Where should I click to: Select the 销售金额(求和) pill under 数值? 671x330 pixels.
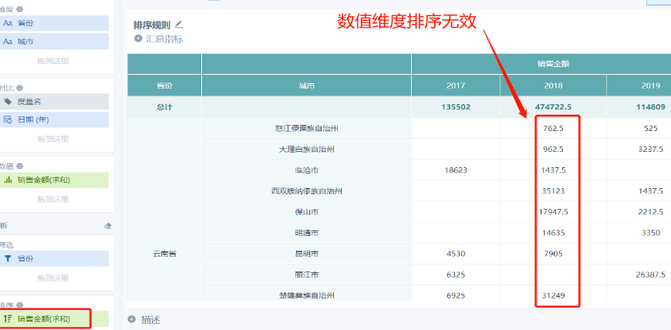[x=54, y=180]
